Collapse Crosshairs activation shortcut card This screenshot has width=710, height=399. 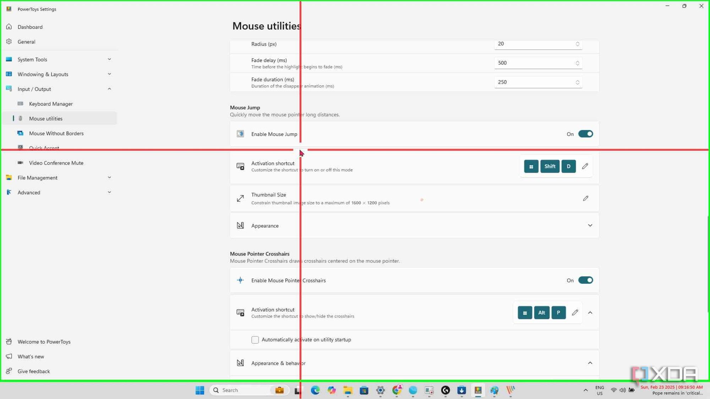(x=590, y=313)
